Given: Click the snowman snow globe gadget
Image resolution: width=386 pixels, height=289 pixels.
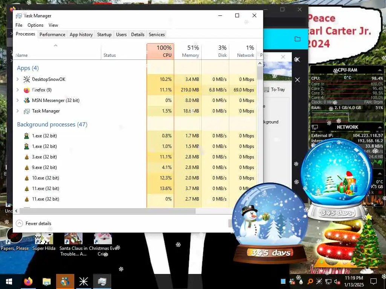Looking at the screenshot, I should tap(270, 224).
